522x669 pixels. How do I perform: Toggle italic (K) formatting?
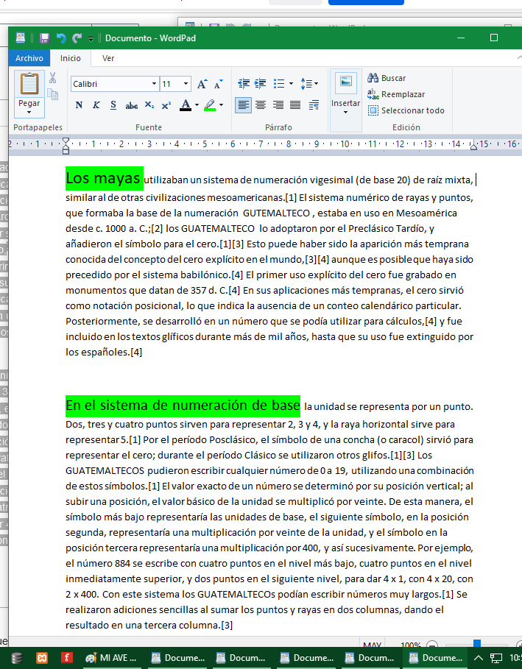pos(96,105)
